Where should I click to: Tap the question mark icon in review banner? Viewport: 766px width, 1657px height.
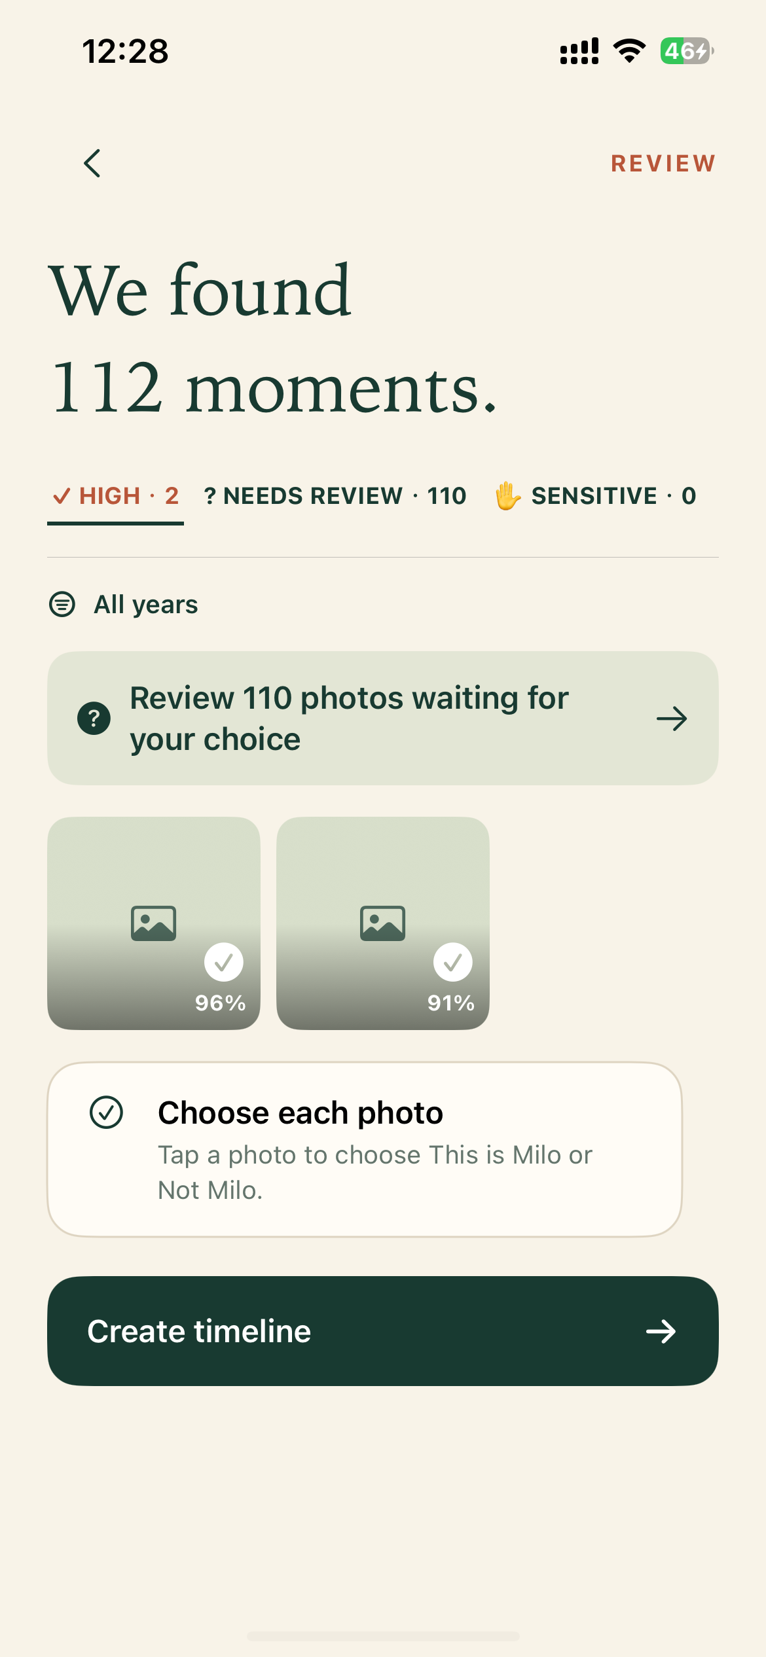(94, 719)
